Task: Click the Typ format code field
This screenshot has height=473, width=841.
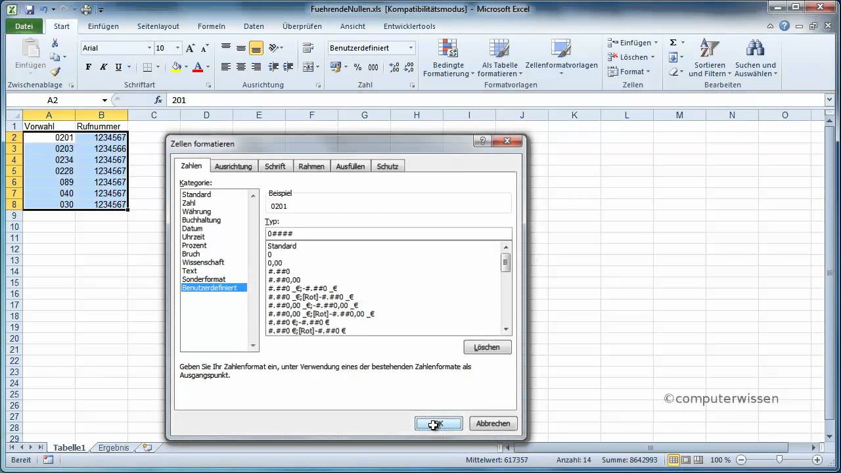Action: coord(388,233)
